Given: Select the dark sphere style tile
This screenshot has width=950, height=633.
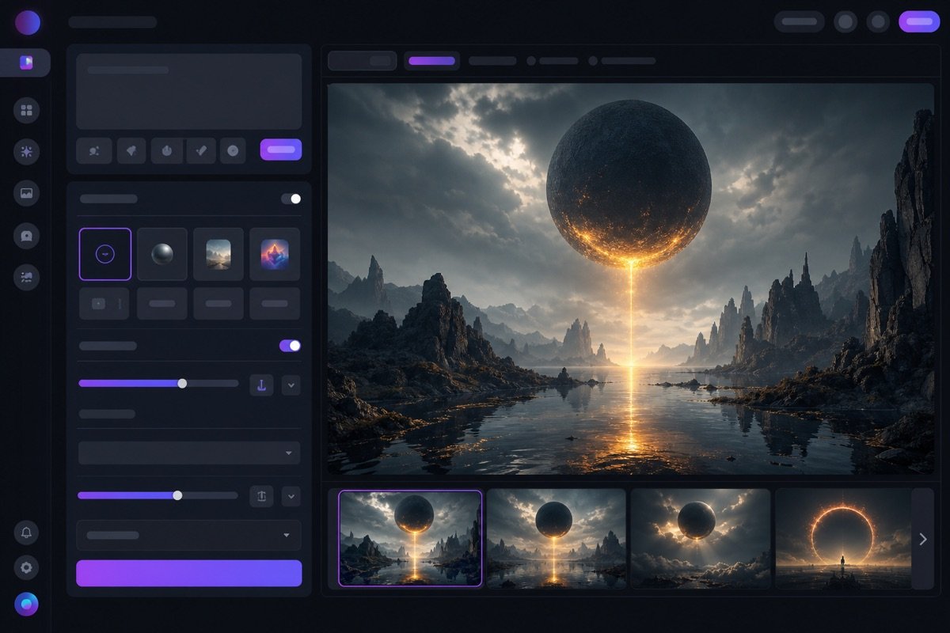Looking at the screenshot, I should click(x=162, y=254).
